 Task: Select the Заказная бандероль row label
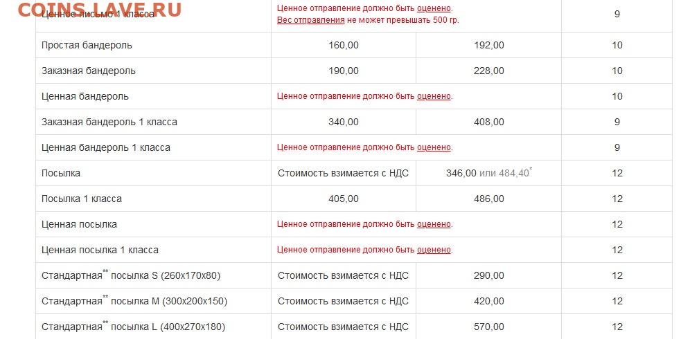coord(89,71)
